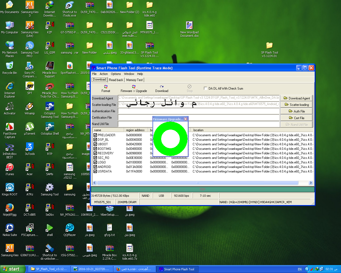Click the Certification File path field
The height and width of the screenshot is (273, 341).
[199, 117]
